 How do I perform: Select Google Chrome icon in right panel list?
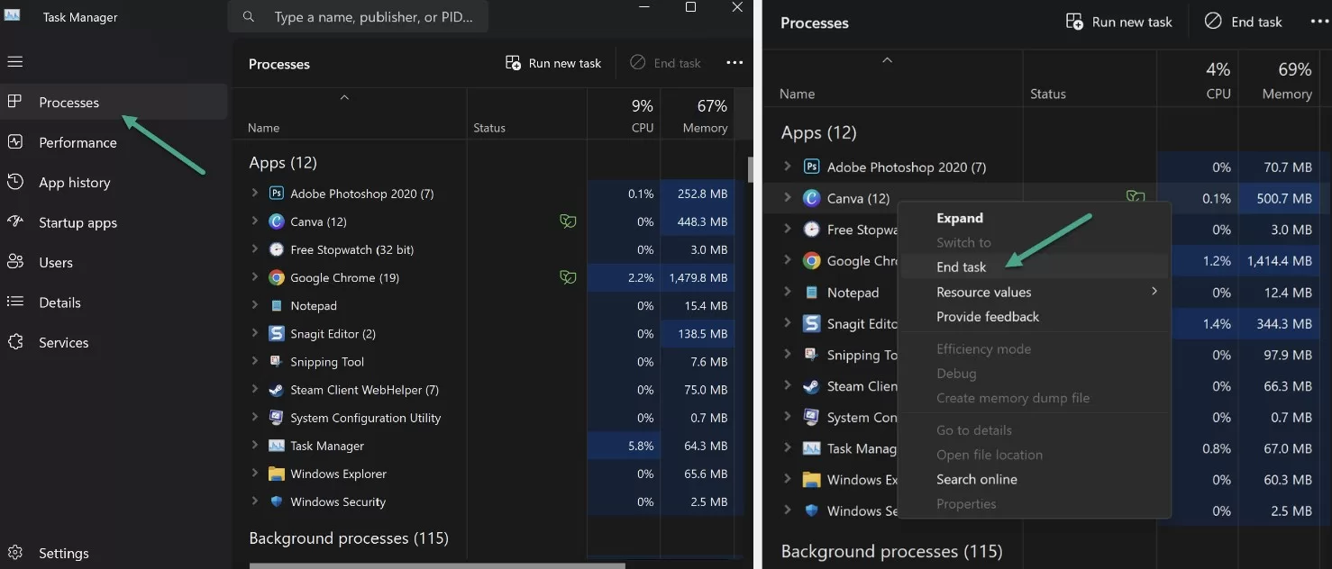click(x=812, y=261)
